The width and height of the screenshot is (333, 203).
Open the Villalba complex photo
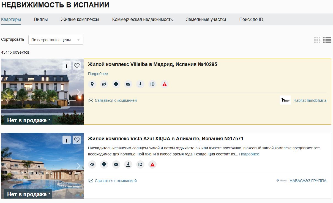tap(42, 92)
